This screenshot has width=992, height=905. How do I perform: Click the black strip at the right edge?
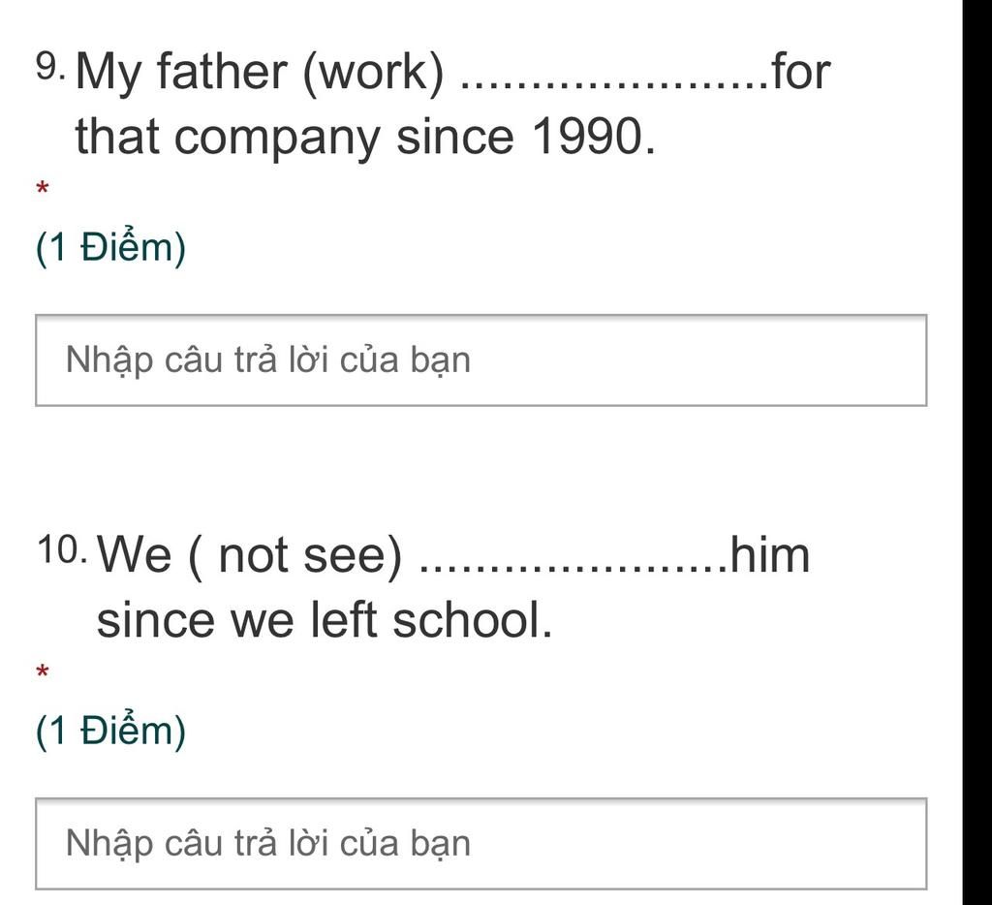[x=977, y=452]
